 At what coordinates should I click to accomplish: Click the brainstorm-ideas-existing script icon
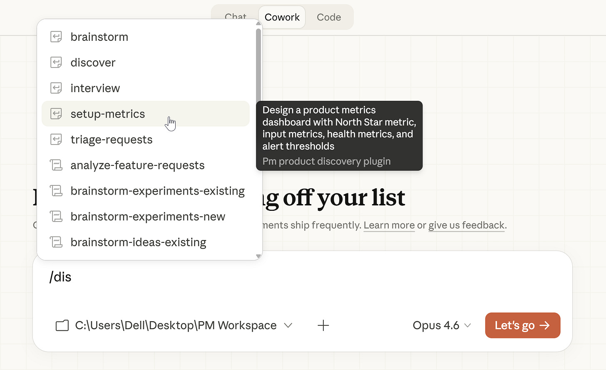point(56,242)
